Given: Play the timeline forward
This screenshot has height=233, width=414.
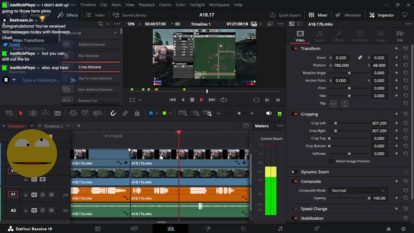Looking at the screenshot, I should click(x=202, y=100).
